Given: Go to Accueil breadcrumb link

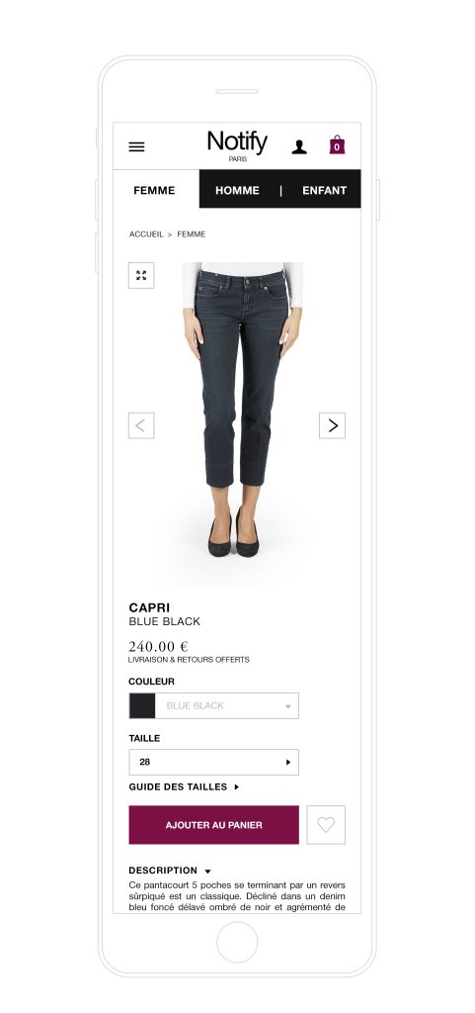Looking at the screenshot, I should point(146,234).
